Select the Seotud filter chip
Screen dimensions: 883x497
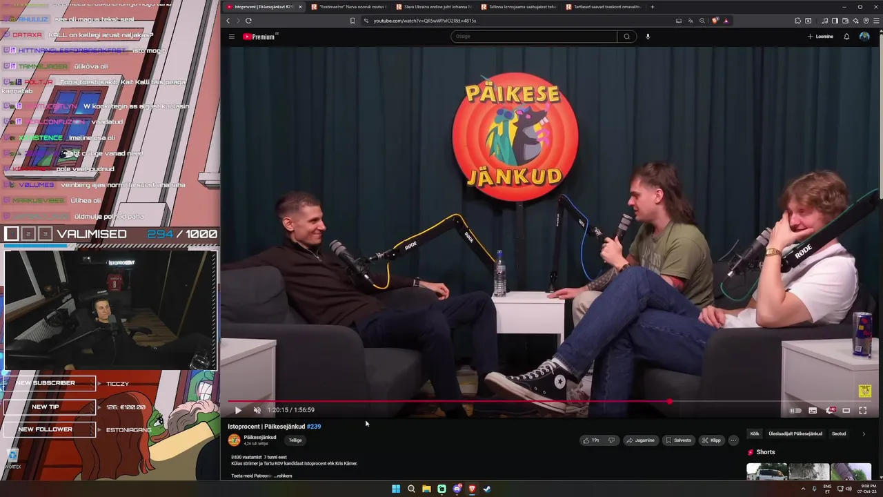coord(839,433)
